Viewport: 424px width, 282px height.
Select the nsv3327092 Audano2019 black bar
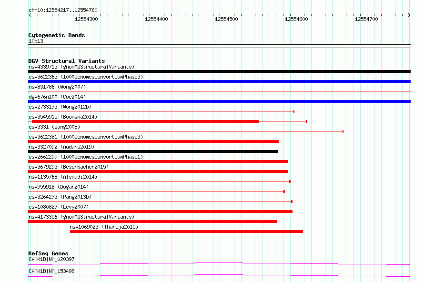[x=153, y=151]
